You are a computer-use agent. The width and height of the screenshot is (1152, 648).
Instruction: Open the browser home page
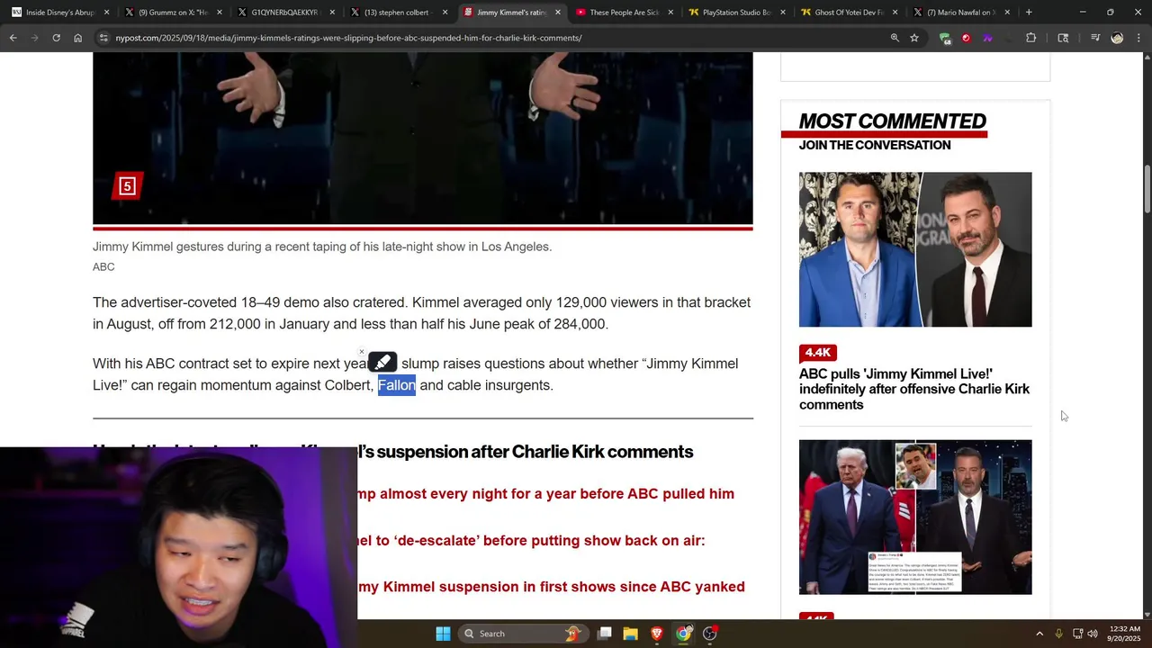pyautogui.click(x=77, y=38)
